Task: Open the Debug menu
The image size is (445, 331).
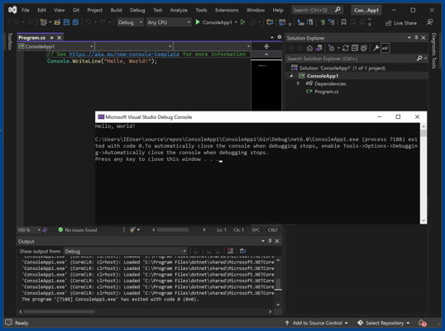Action: (137, 10)
